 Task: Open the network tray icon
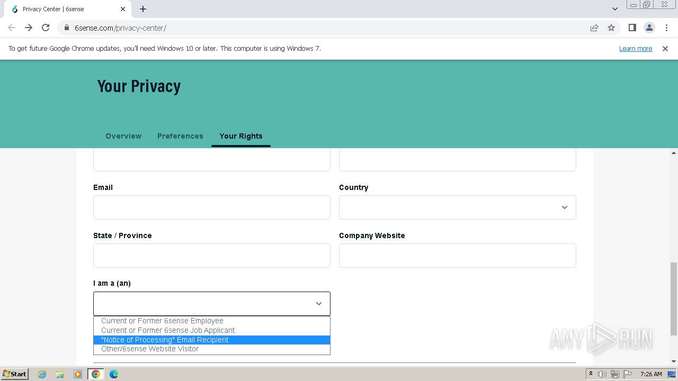[615, 374]
